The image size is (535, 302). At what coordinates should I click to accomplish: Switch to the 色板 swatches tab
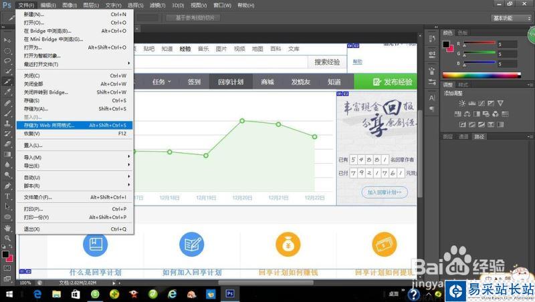(x=463, y=33)
